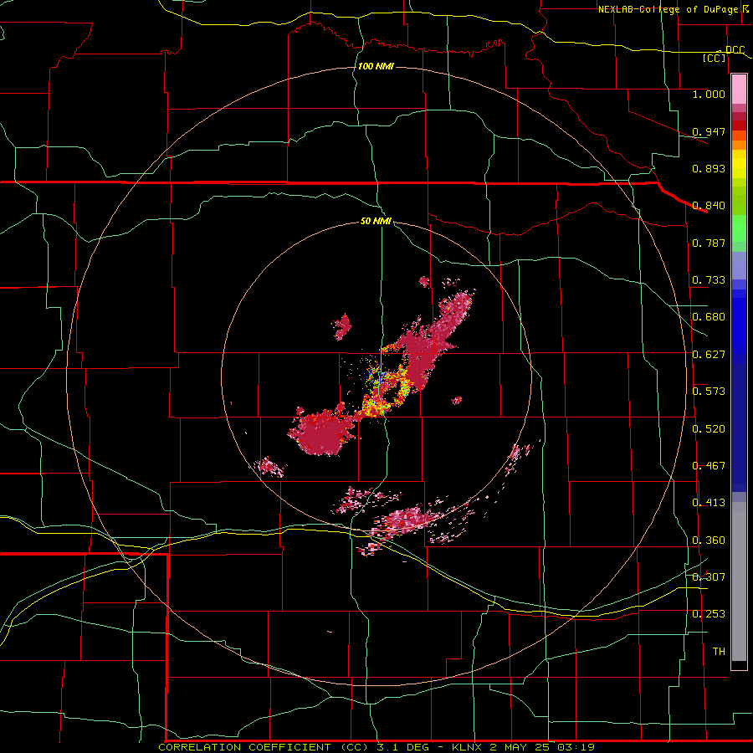Click the 0.733 scale value
This screenshot has width=753, height=753.
pos(709,280)
